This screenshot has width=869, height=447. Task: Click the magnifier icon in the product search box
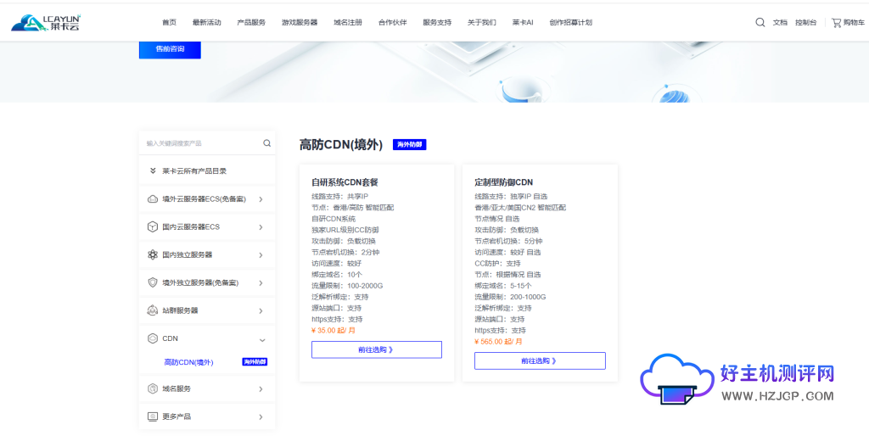tap(267, 142)
